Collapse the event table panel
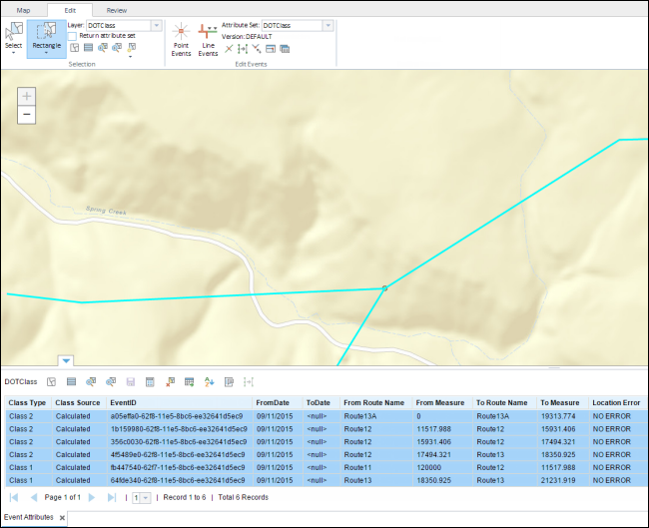 pos(66,361)
